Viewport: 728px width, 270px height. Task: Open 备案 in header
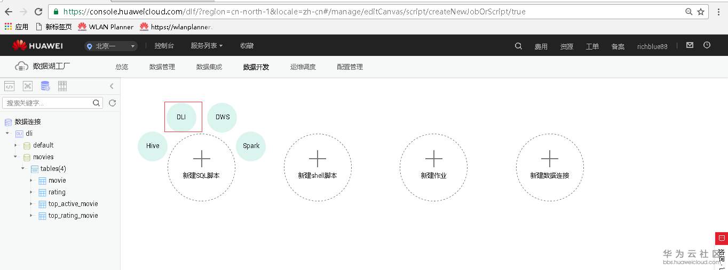coord(618,47)
